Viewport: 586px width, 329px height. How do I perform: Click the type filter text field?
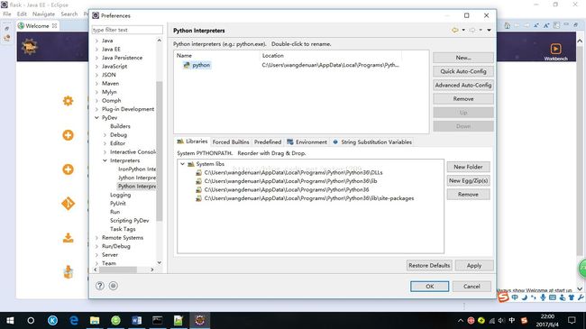pos(127,30)
